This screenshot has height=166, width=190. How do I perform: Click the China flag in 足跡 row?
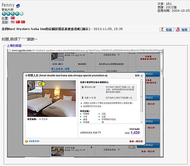tap(18, 22)
